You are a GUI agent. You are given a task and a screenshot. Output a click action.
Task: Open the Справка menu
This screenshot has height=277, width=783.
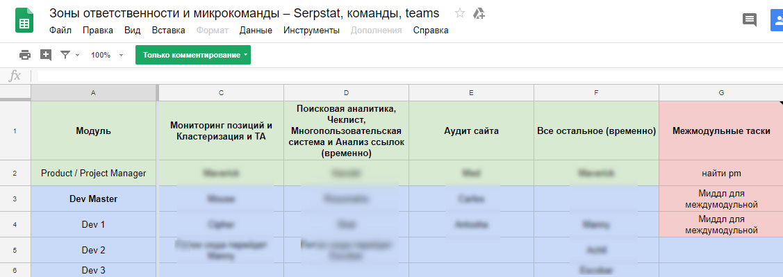[431, 30]
